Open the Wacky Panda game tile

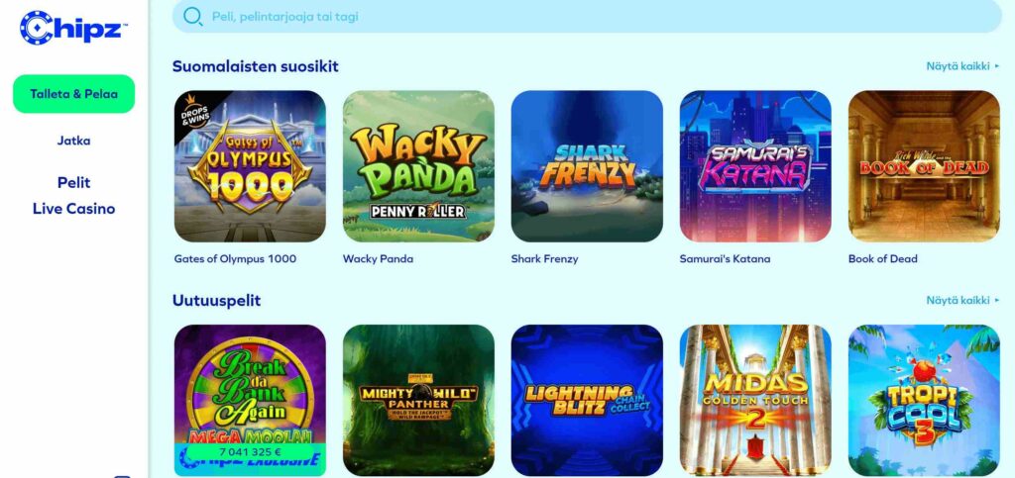click(x=418, y=166)
